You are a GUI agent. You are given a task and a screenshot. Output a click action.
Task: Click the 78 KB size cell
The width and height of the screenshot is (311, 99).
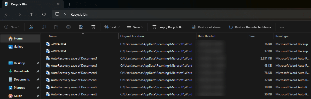[268, 73]
